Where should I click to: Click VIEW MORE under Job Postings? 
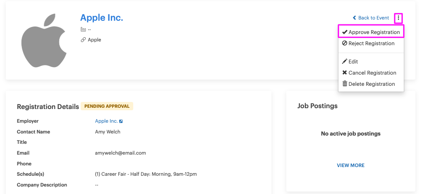click(351, 165)
